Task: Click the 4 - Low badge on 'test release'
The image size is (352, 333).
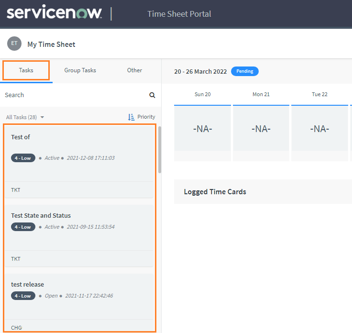Action: (23, 296)
